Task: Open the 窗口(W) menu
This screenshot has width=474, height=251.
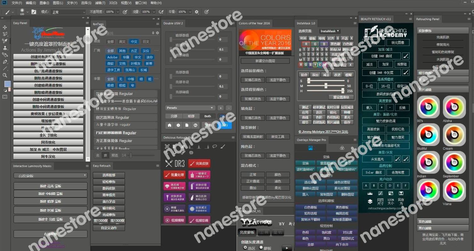Action: click(141, 3)
